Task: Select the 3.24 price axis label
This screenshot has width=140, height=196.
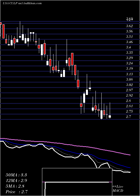Action: 129,63
